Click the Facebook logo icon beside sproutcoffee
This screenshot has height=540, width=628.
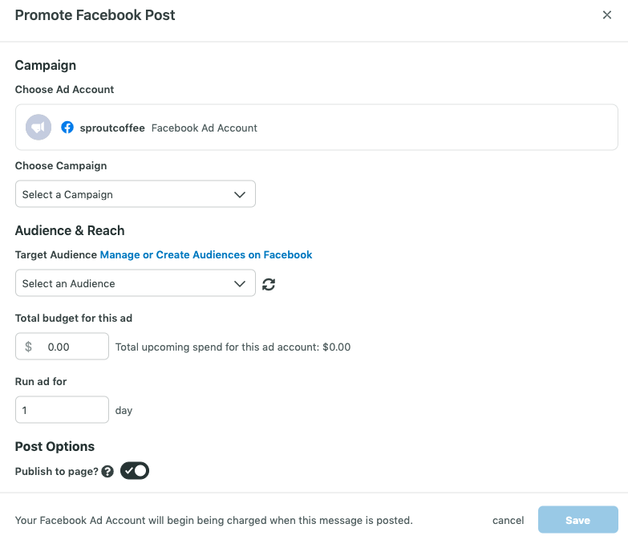click(67, 128)
